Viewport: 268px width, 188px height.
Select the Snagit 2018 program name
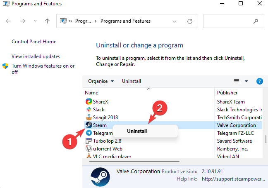pyautogui.click(x=105, y=117)
